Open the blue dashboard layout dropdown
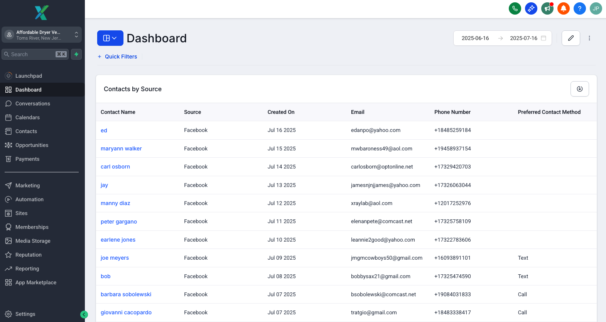The width and height of the screenshot is (606, 322). pyautogui.click(x=110, y=38)
